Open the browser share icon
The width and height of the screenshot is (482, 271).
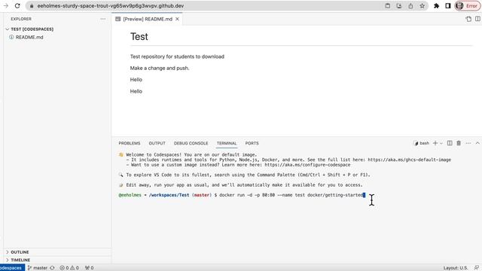[410, 6]
